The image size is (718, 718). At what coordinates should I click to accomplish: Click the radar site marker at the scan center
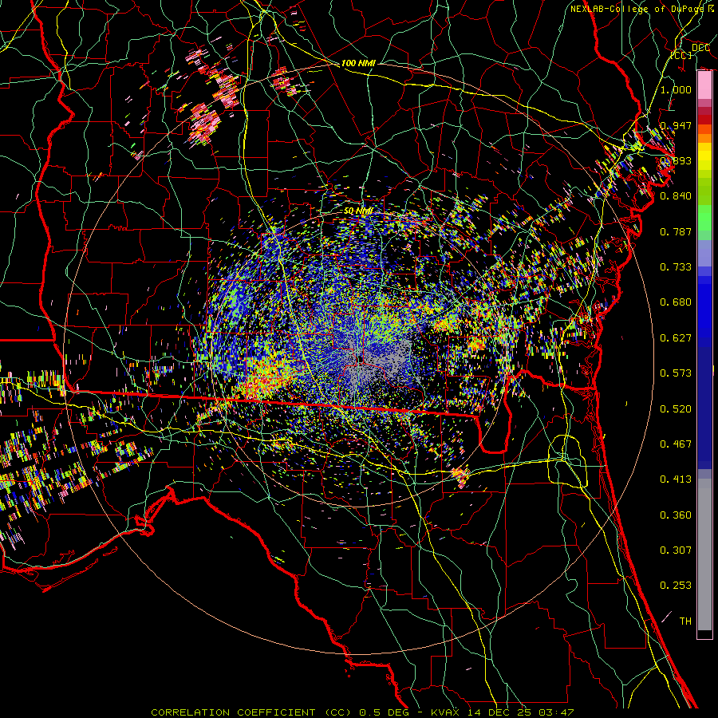coord(361,360)
